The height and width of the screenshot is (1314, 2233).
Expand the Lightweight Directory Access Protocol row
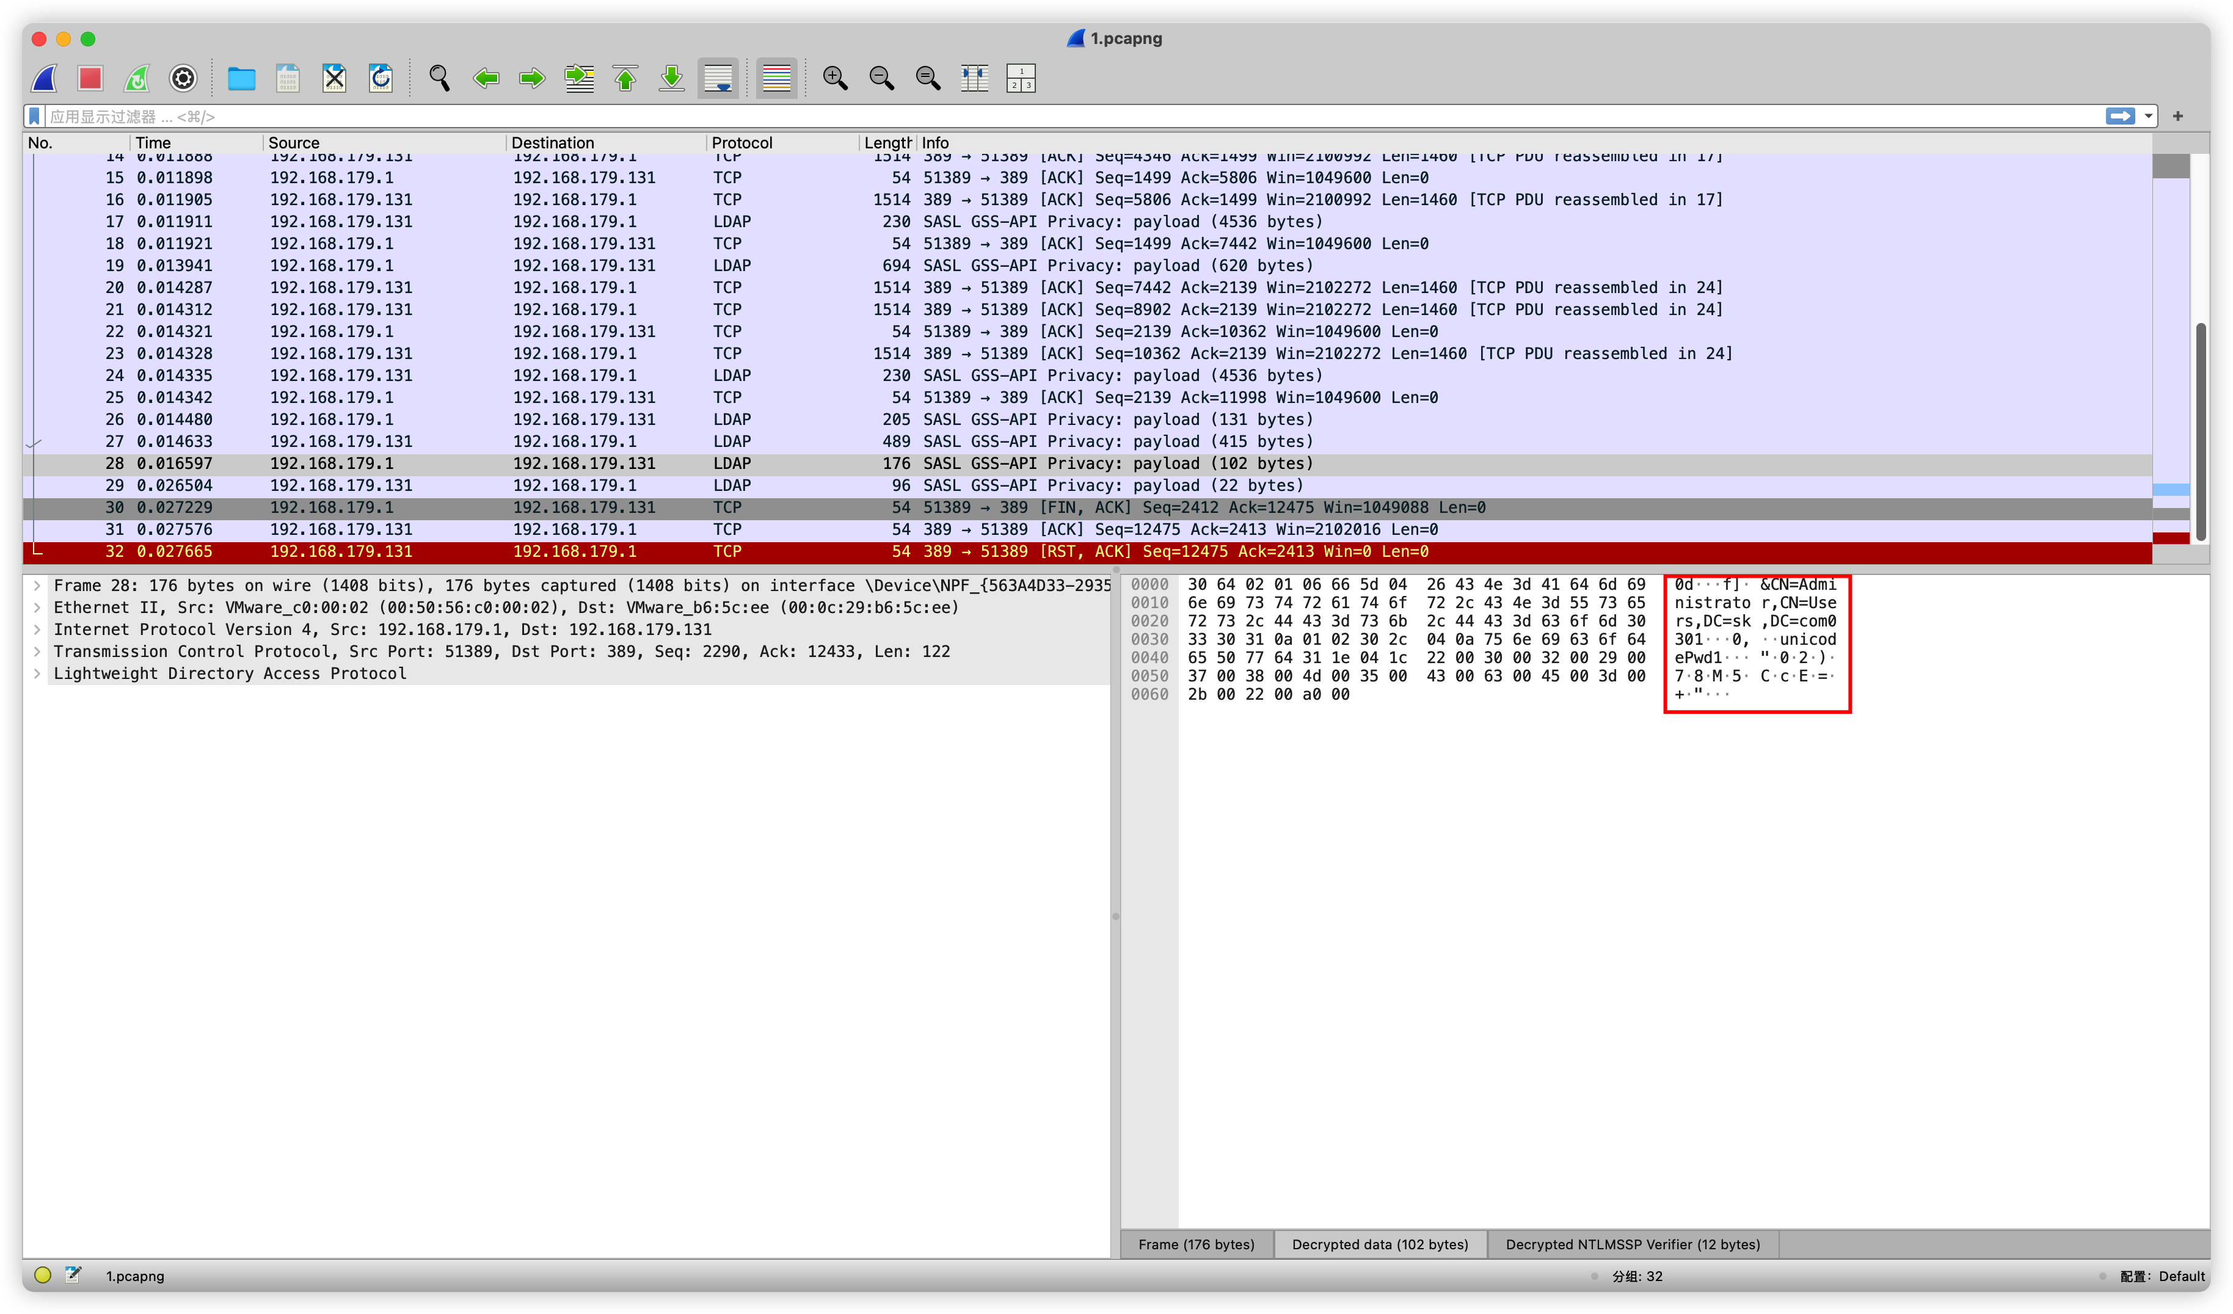[x=37, y=674]
